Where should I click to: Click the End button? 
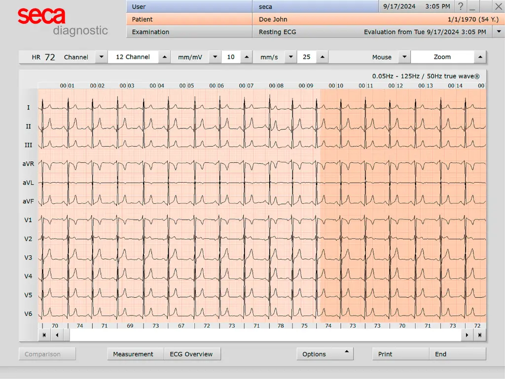point(440,354)
